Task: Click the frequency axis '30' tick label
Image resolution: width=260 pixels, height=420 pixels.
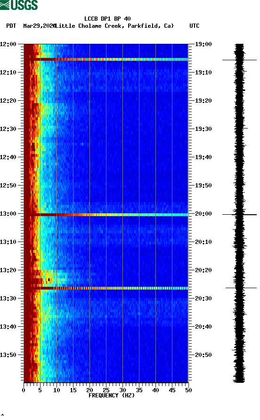Action: pos(123,390)
